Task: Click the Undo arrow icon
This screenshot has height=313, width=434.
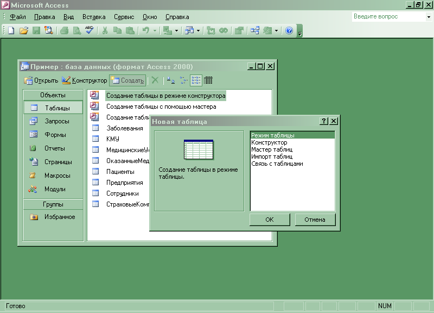Action: click(146, 30)
